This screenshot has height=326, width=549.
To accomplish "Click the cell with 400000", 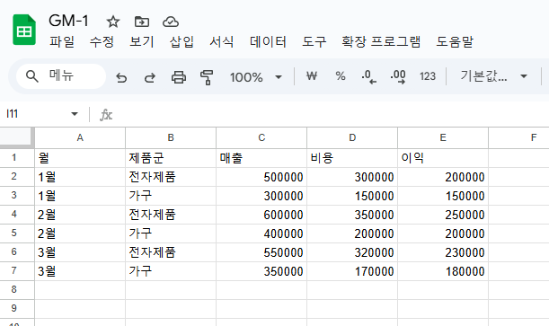I will 261,233.
